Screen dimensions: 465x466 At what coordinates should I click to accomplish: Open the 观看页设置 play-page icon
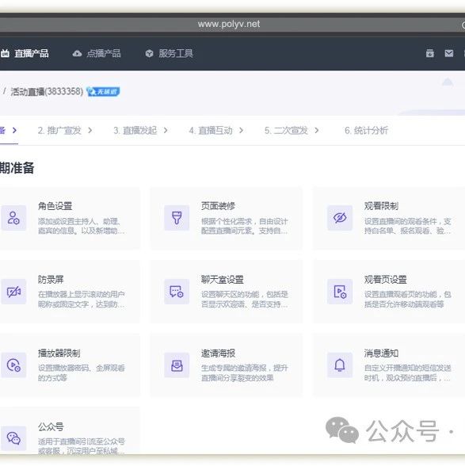[340, 292]
